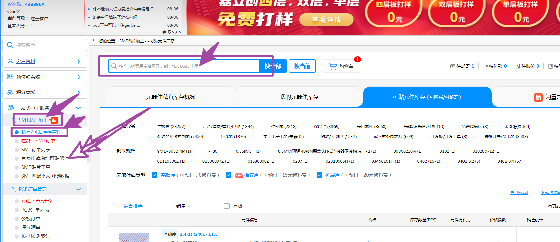Click the 预付款系统 wallet icon

point(10,77)
